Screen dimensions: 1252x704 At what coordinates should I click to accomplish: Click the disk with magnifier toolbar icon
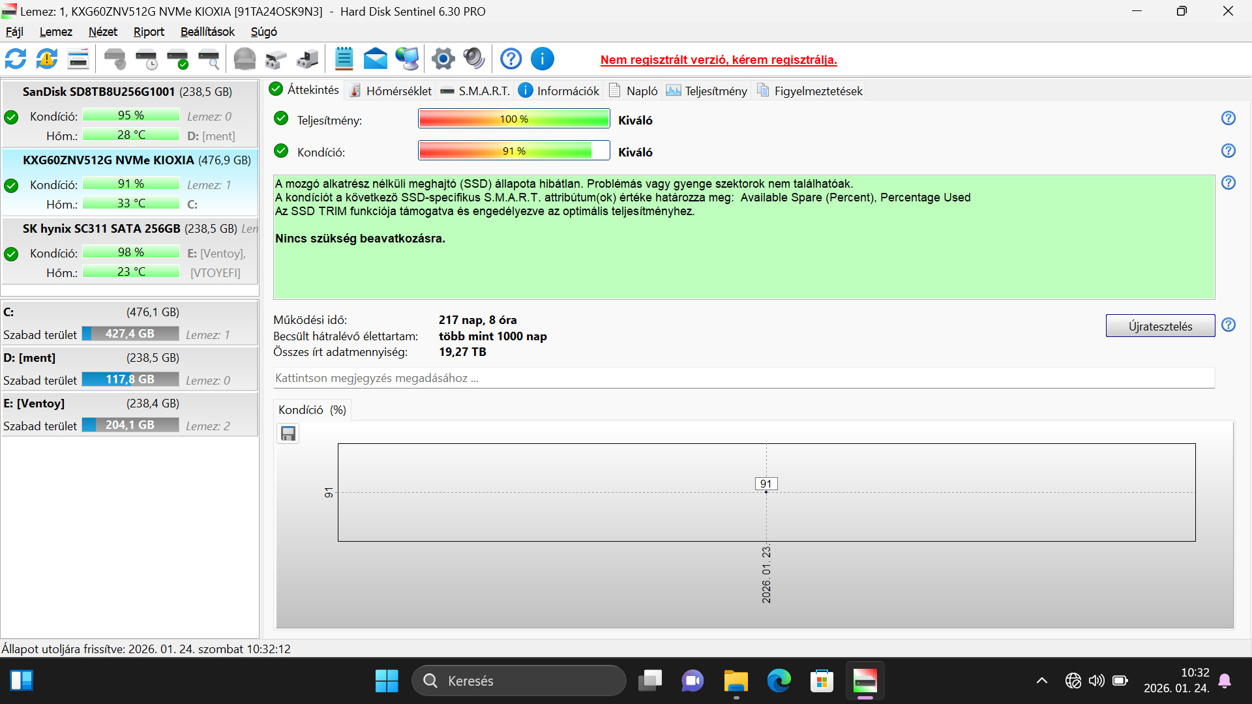[x=209, y=59]
